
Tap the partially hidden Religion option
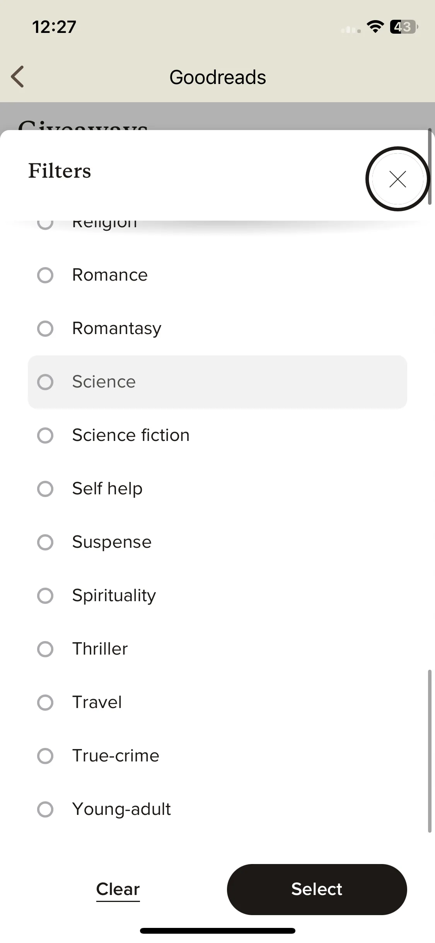pos(217,224)
